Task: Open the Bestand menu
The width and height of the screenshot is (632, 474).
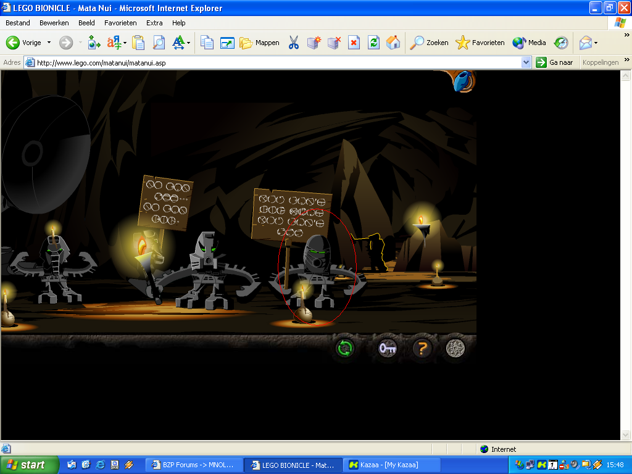Action: click(x=18, y=23)
